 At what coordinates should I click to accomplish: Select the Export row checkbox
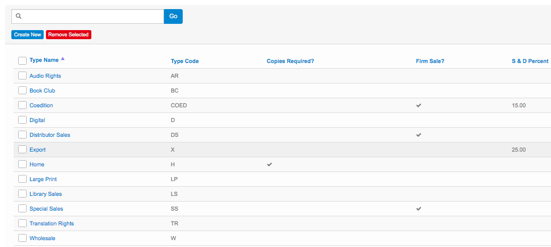(x=22, y=149)
